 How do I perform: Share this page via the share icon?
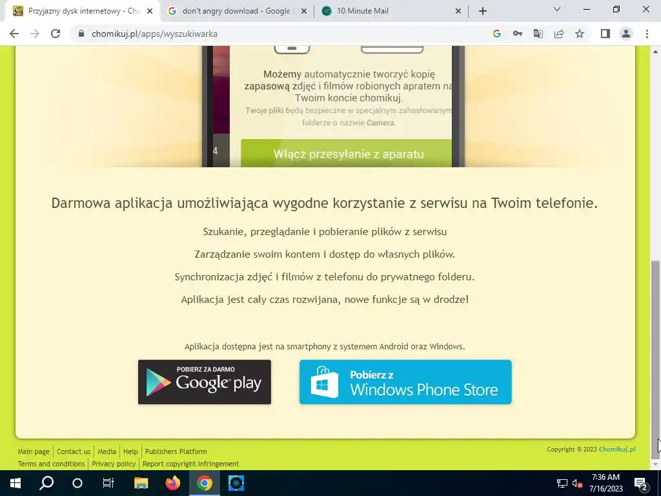click(x=559, y=34)
